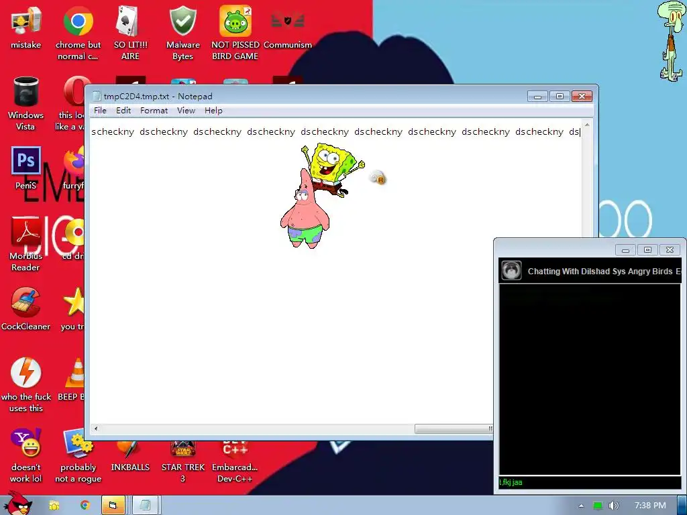
Task: Open 'SO LIT!!! AIRE' solitaire icon
Action: point(130,33)
